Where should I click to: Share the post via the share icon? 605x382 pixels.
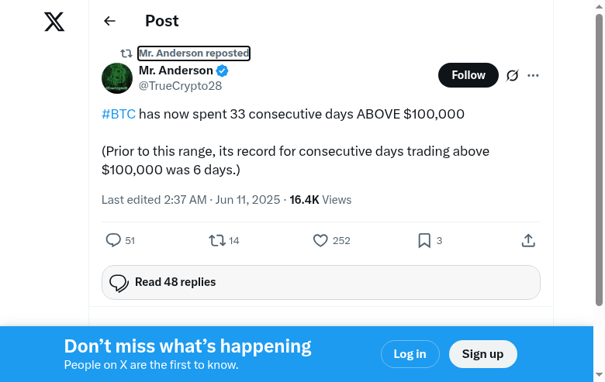528,241
